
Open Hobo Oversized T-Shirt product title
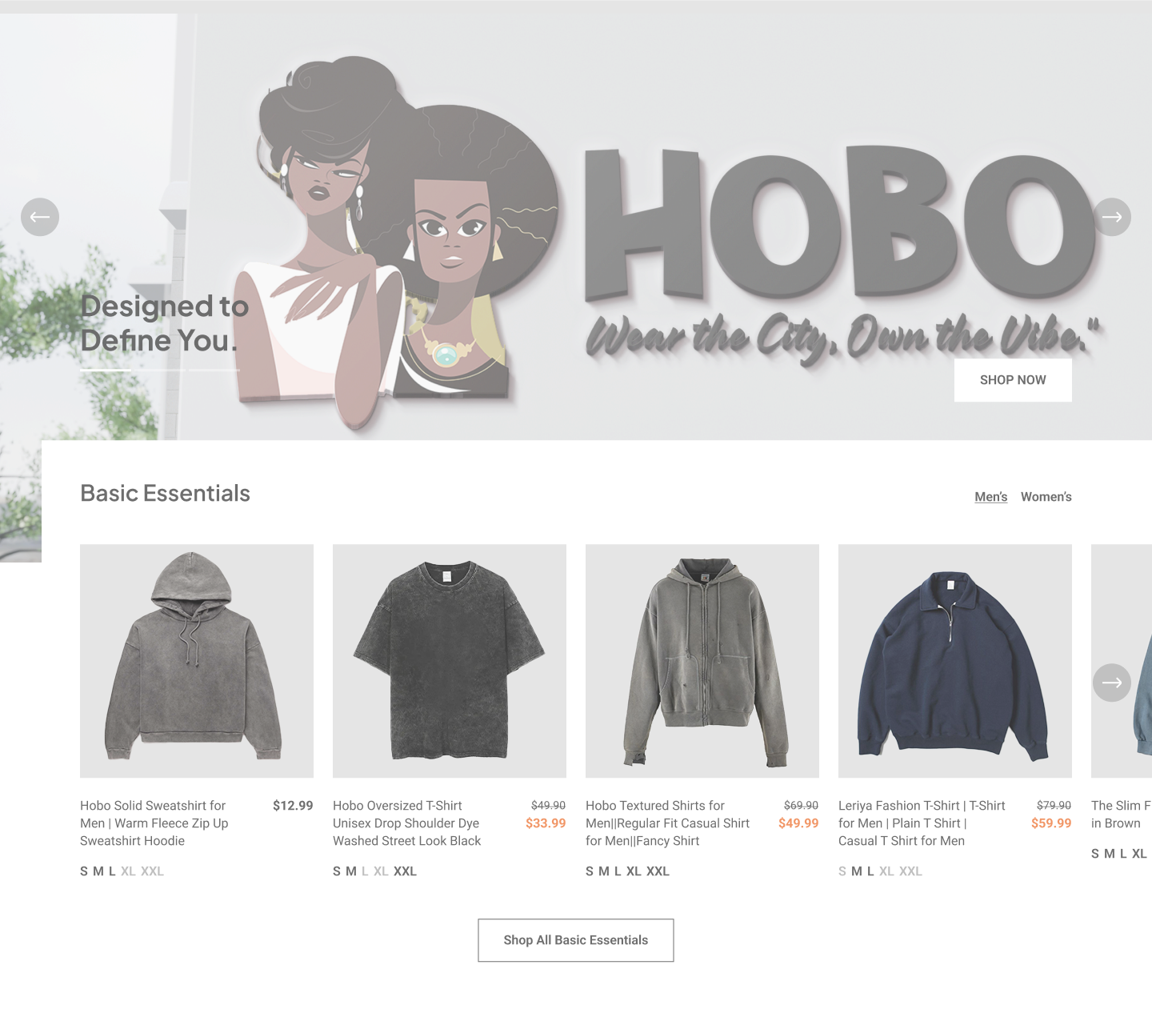click(x=407, y=823)
